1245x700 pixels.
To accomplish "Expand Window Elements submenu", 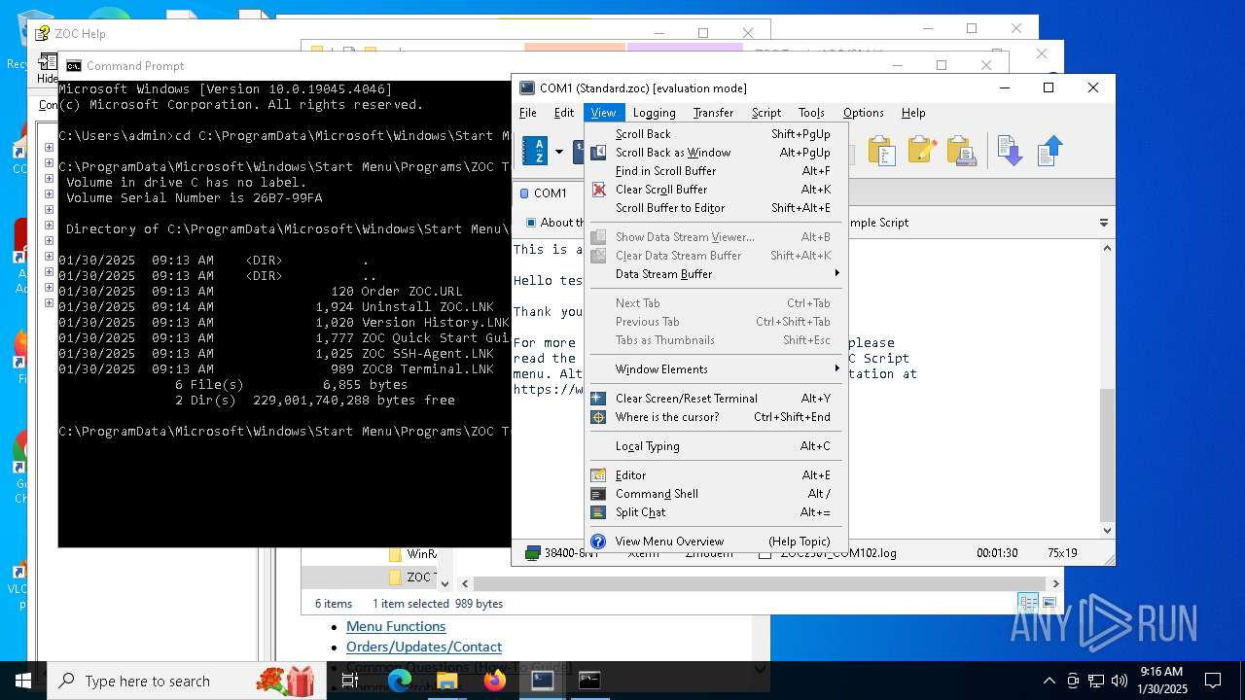I will (x=715, y=369).
